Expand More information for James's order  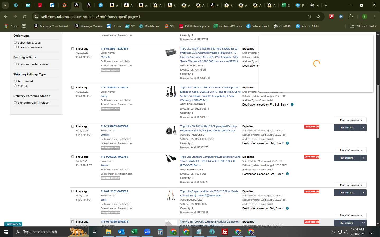click(x=350, y=185)
